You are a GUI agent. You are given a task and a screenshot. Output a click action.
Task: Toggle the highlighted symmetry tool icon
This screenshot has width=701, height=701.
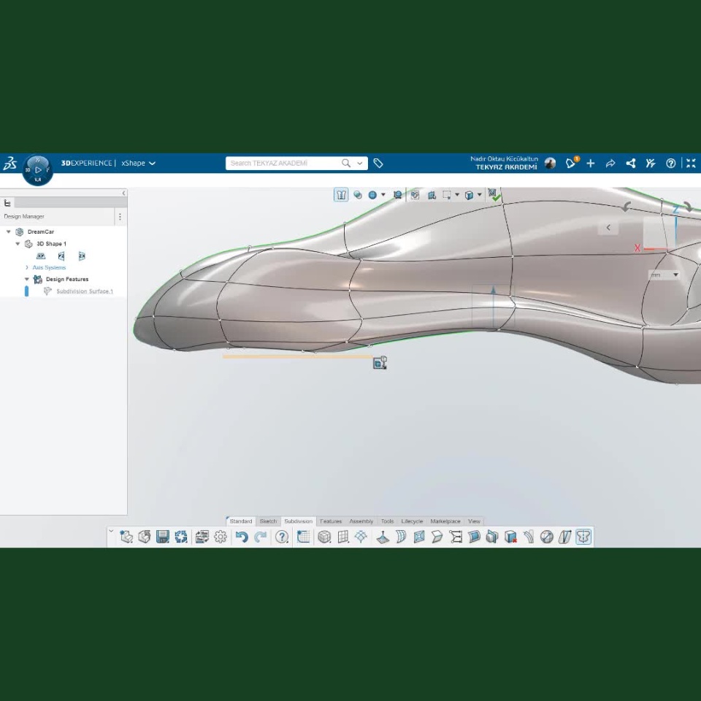click(584, 537)
